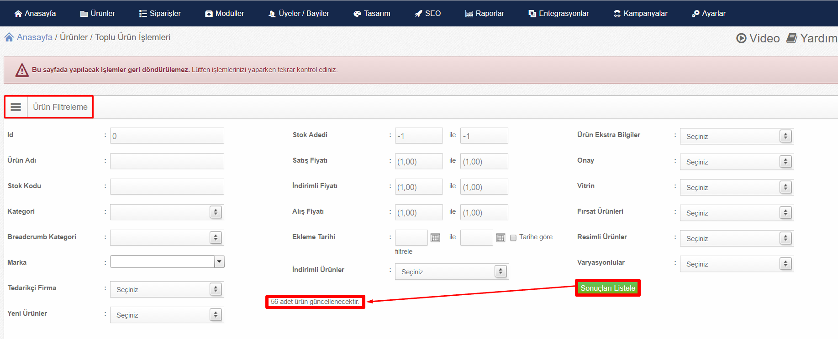
Task: Open the Vitrin dropdown
Action: pos(737,187)
